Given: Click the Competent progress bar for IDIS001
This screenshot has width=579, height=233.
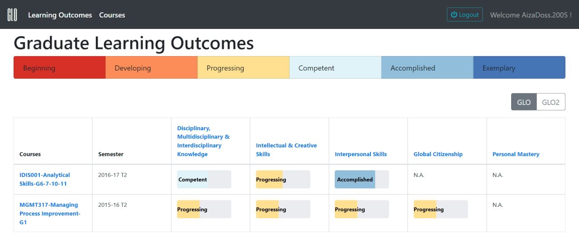Looking at the screenshot, I should coord(204,180).
